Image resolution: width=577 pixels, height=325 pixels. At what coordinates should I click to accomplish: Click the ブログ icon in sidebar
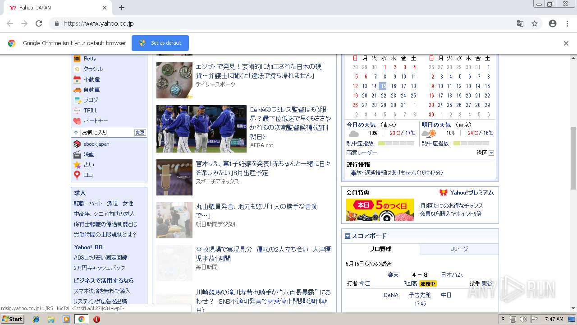pos(77,100)
